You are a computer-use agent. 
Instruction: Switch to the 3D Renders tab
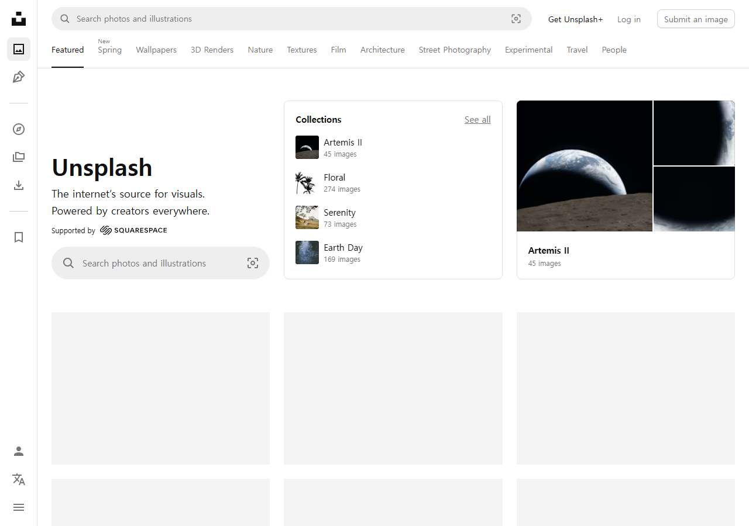click(x=212, y=50)
